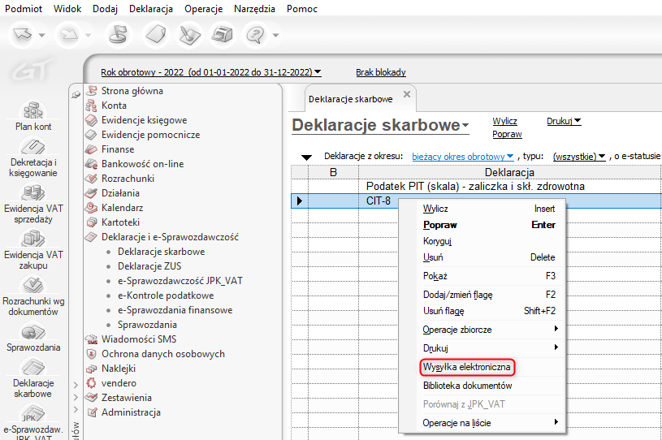Select e-Sprawozdania finansowe in tree
The width and height of the screenshot is (662, 440).
(175, 310)
